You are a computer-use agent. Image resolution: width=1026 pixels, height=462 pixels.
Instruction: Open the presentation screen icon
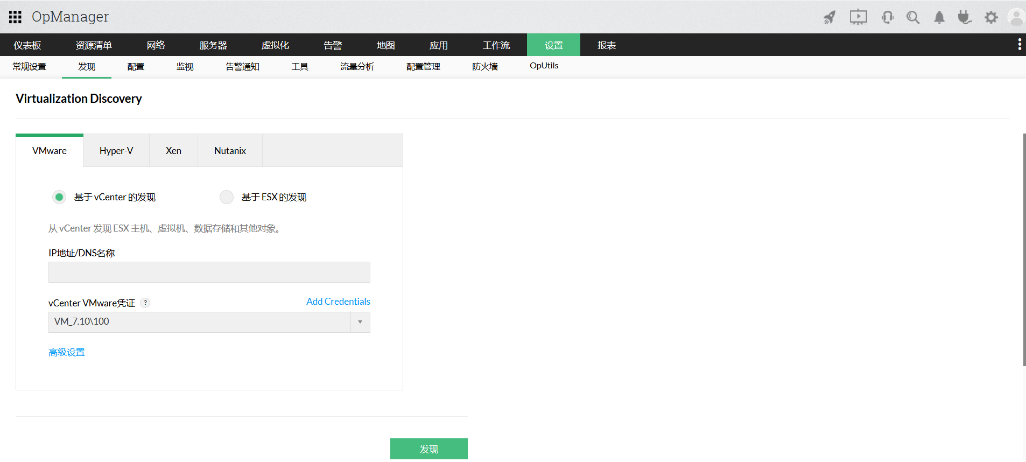point(859,17)
